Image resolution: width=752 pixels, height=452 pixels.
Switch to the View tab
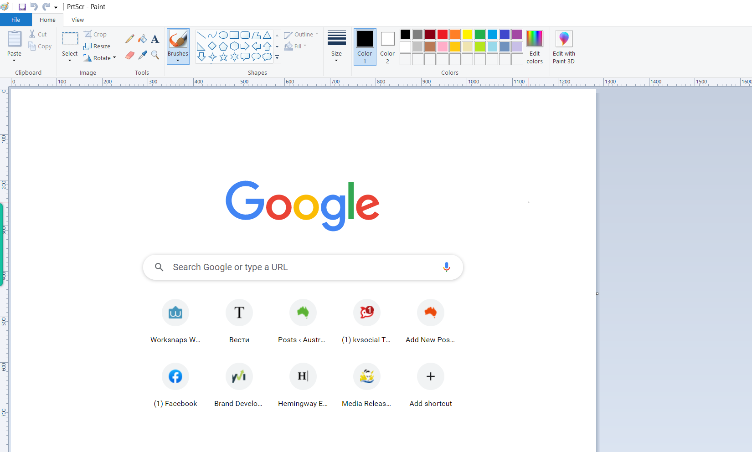coord(77,20)
